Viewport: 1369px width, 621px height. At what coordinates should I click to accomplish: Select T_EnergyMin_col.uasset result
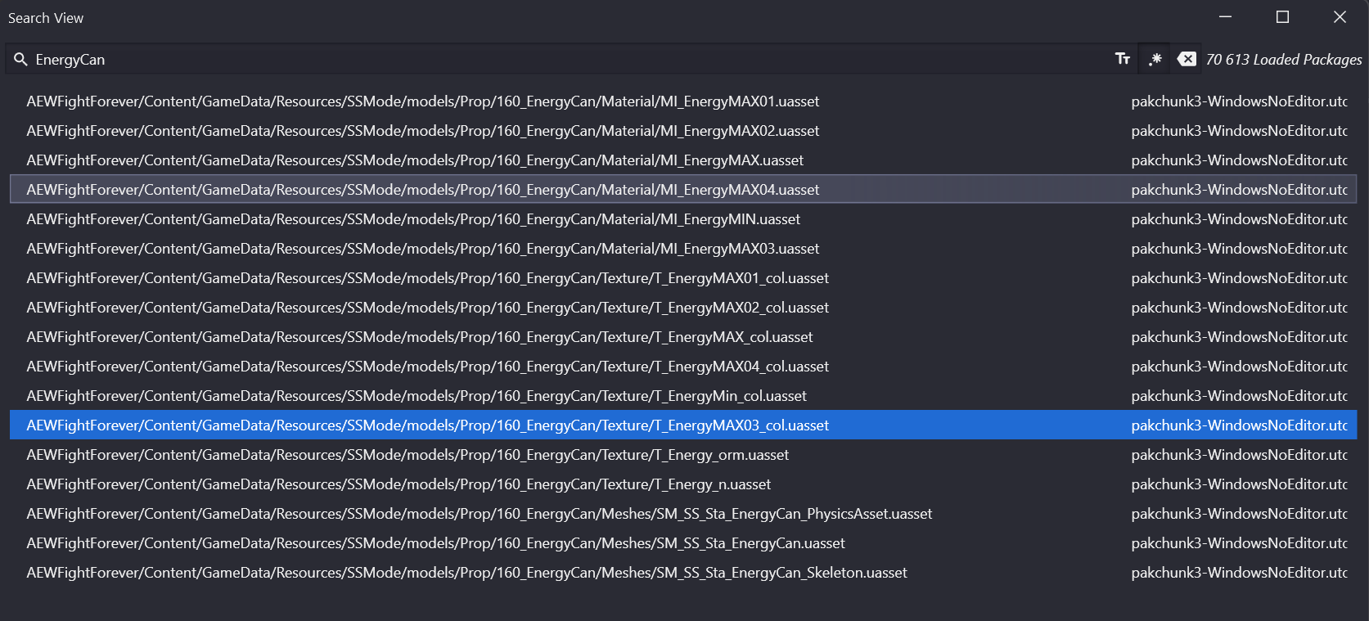683,396
